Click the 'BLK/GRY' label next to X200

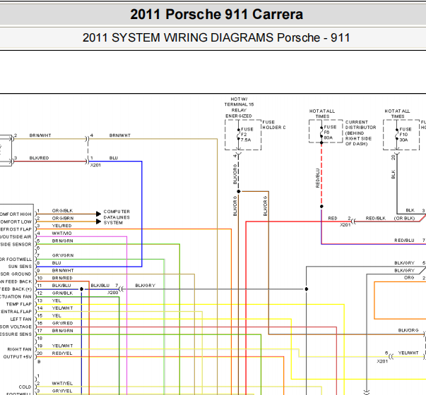146,286
